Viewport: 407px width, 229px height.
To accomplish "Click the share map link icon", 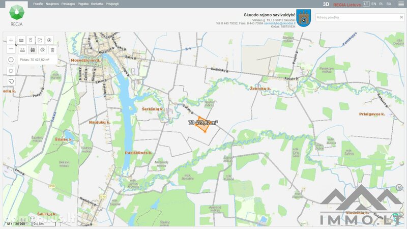I will click(x=40, y=40).
